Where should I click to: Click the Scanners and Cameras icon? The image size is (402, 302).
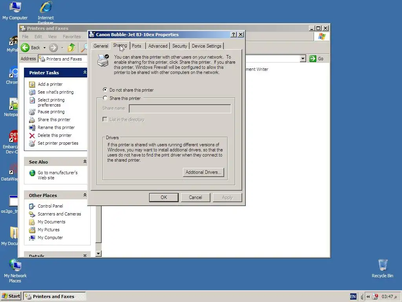32,214
